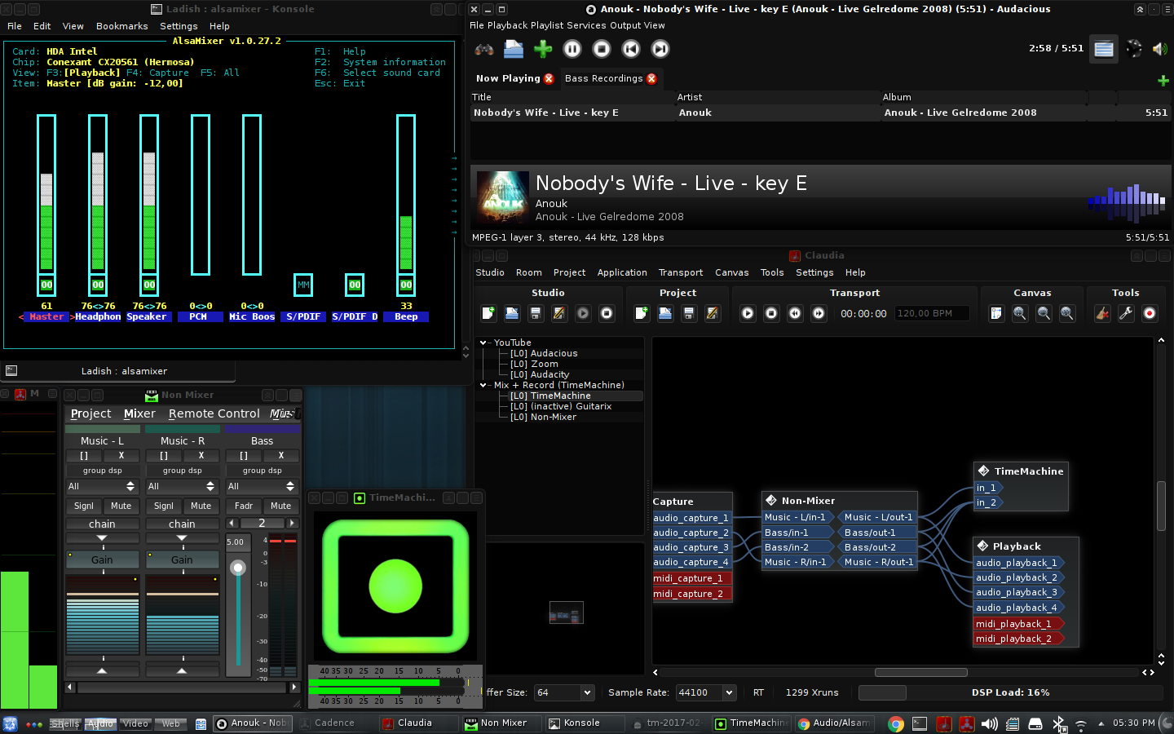Toggle Audacious shuffle/repeat icon near time display
This screenshot has height=734, width=1174.
click(x=1134, y=49)
